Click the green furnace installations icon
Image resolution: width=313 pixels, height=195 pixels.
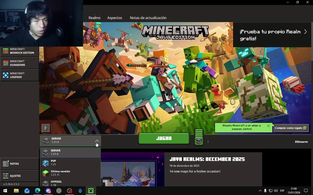[199, 137]
